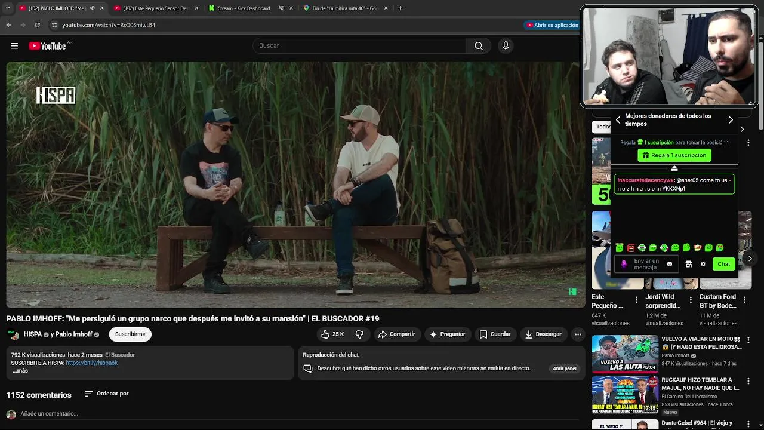Open the Kick chat shop icon
The width and height of the screenshot is (764, 430).
[x=688, y=264]
